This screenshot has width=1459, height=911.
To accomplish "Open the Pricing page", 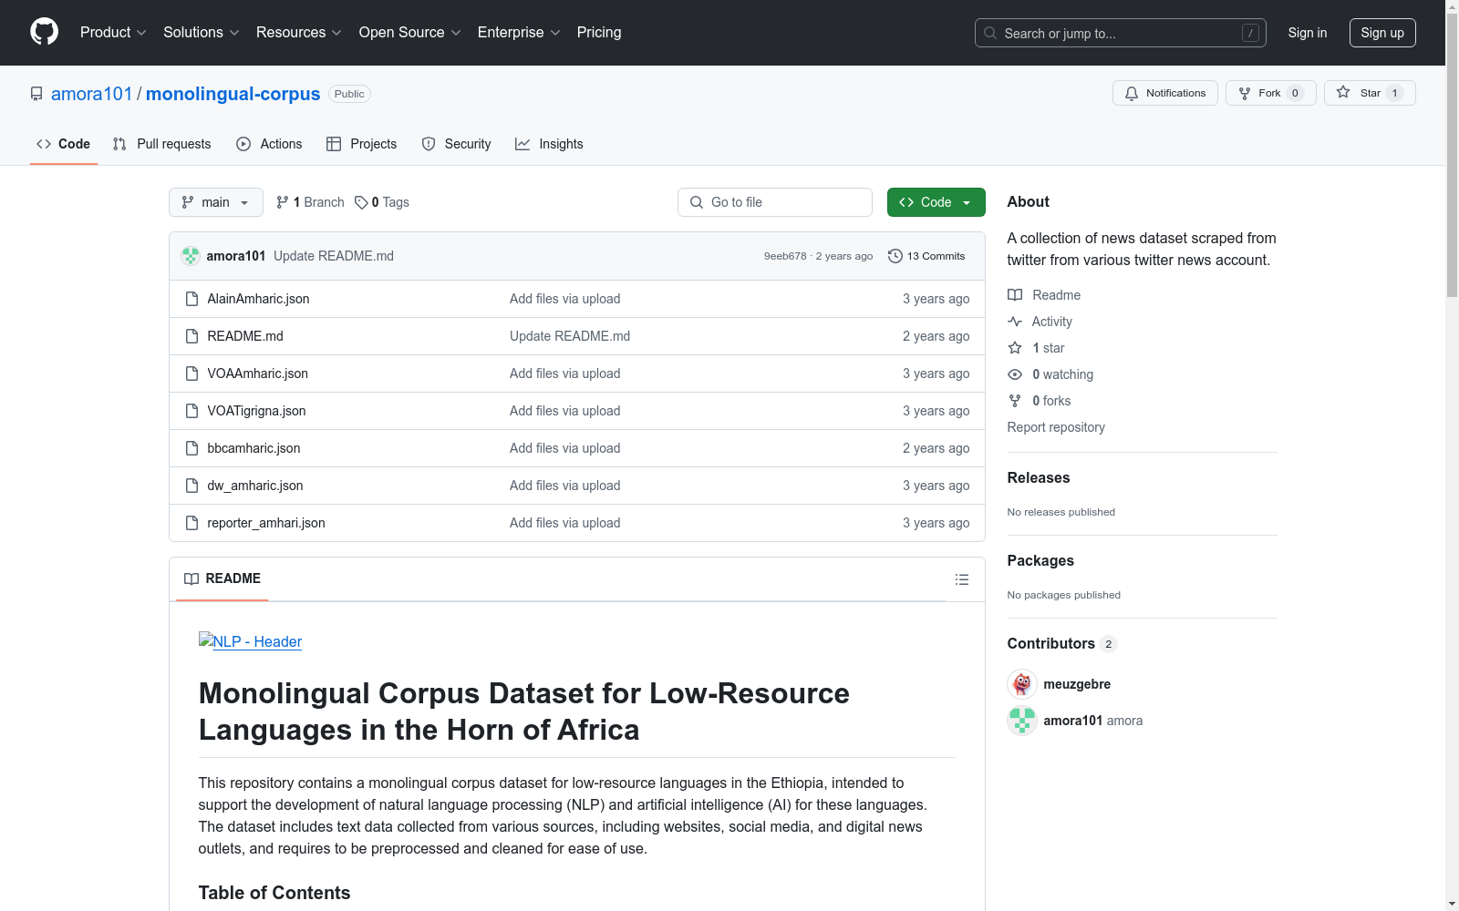I will pyautogui.click(x=599, y=33).
